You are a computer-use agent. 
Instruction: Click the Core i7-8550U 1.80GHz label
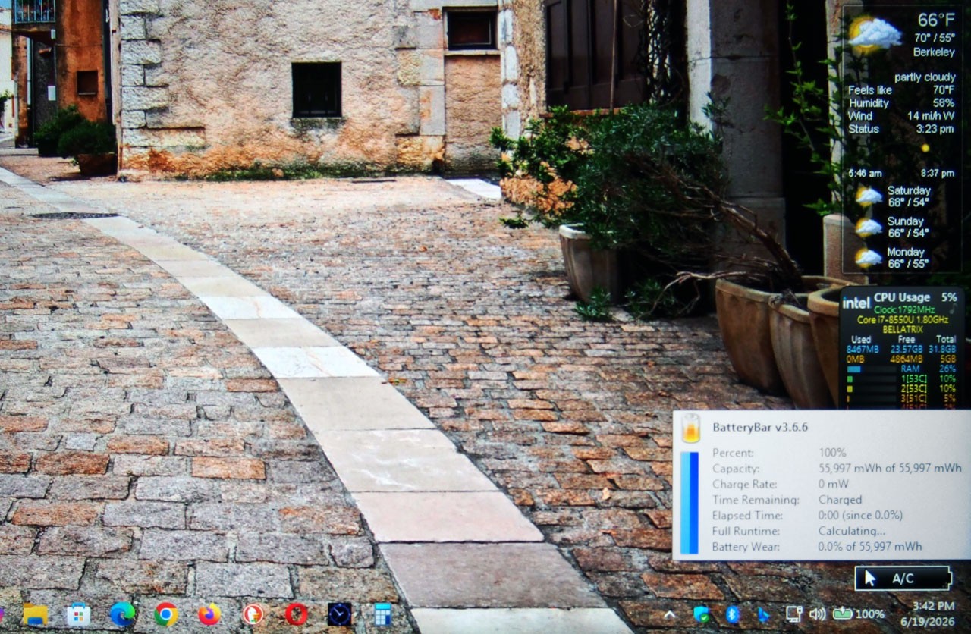pos(901,320)
